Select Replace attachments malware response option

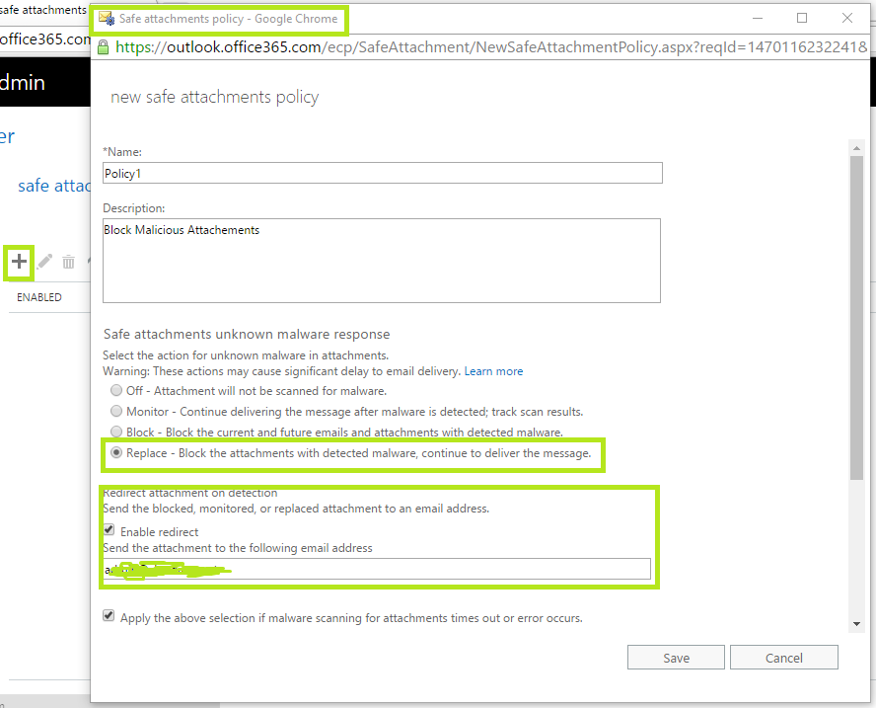(x=116, y=452)
